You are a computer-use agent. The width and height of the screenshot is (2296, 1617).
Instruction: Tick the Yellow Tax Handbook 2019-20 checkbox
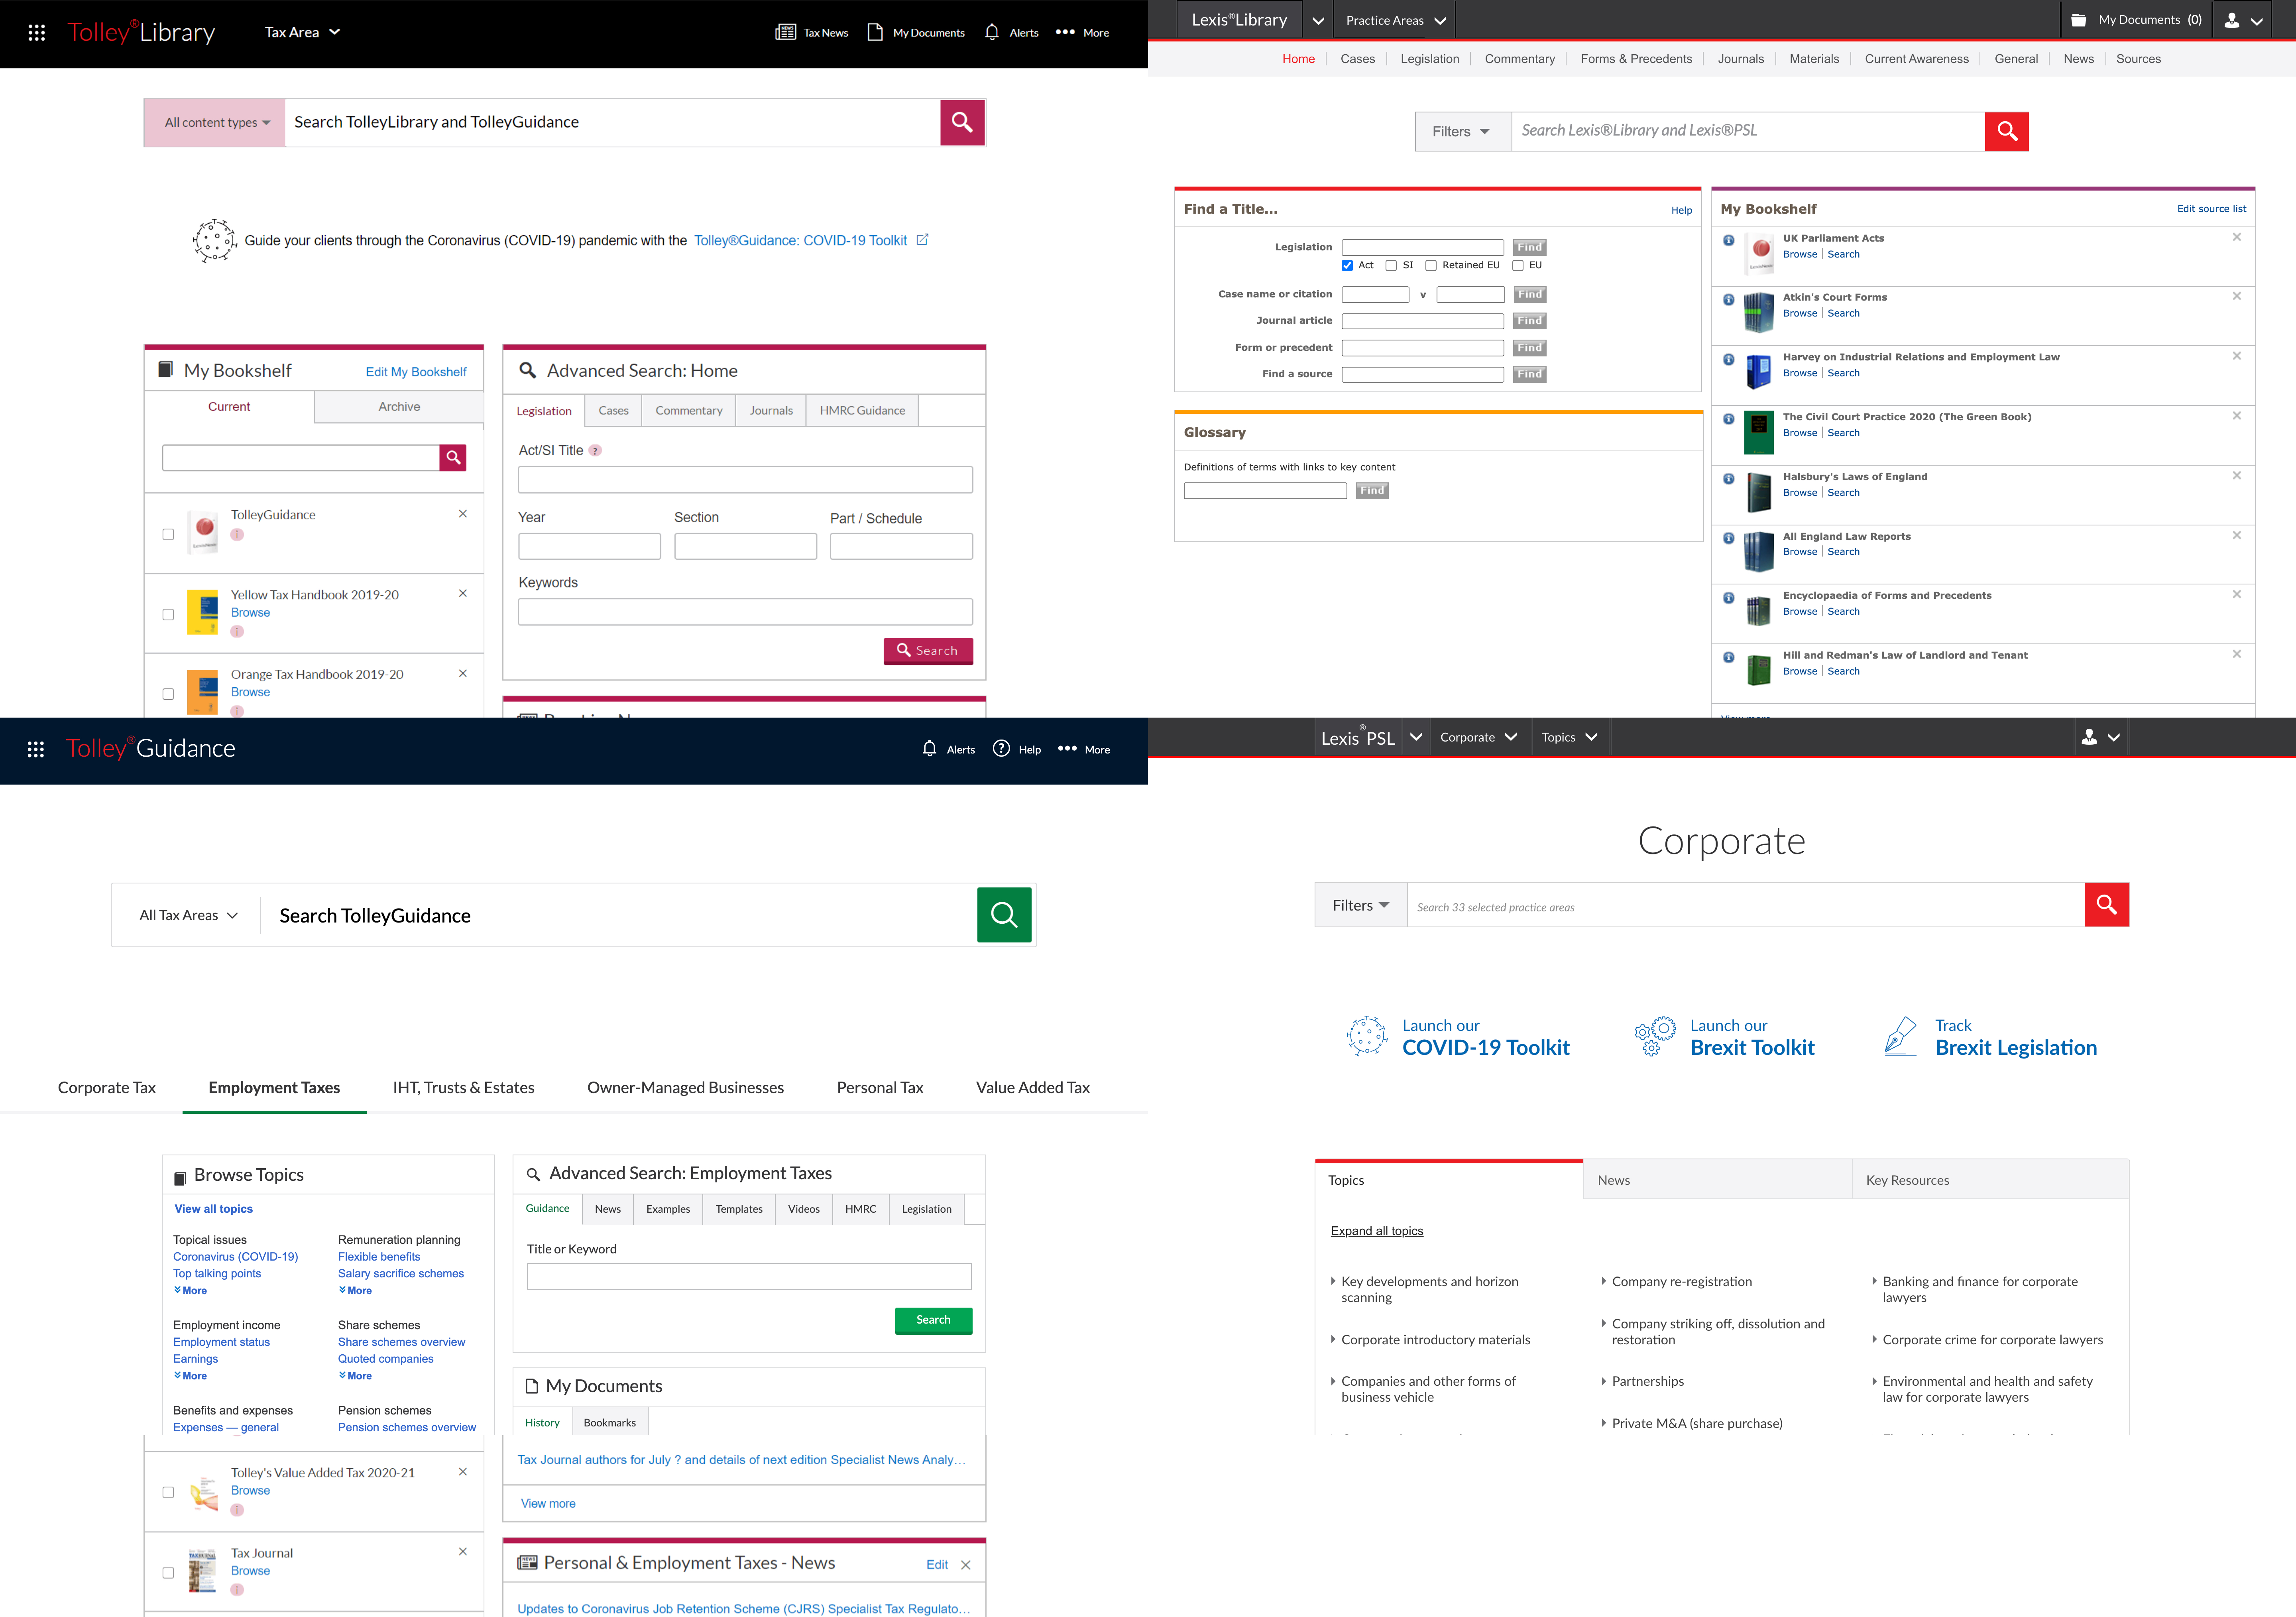coord(168,614)
